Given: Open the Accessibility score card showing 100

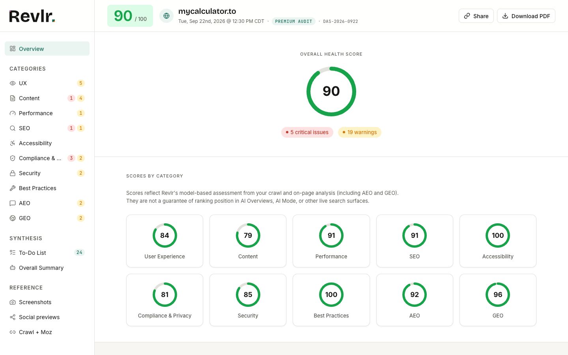Looking at the screenshot, I should [x=498, y=241].
